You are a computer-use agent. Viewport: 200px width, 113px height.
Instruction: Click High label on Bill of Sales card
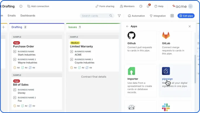[x=16, y=81]
